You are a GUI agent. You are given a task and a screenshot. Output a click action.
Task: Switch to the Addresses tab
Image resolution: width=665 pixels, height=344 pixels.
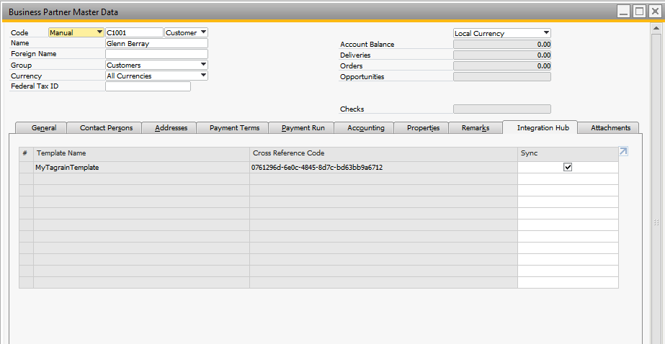coord(171,128)
